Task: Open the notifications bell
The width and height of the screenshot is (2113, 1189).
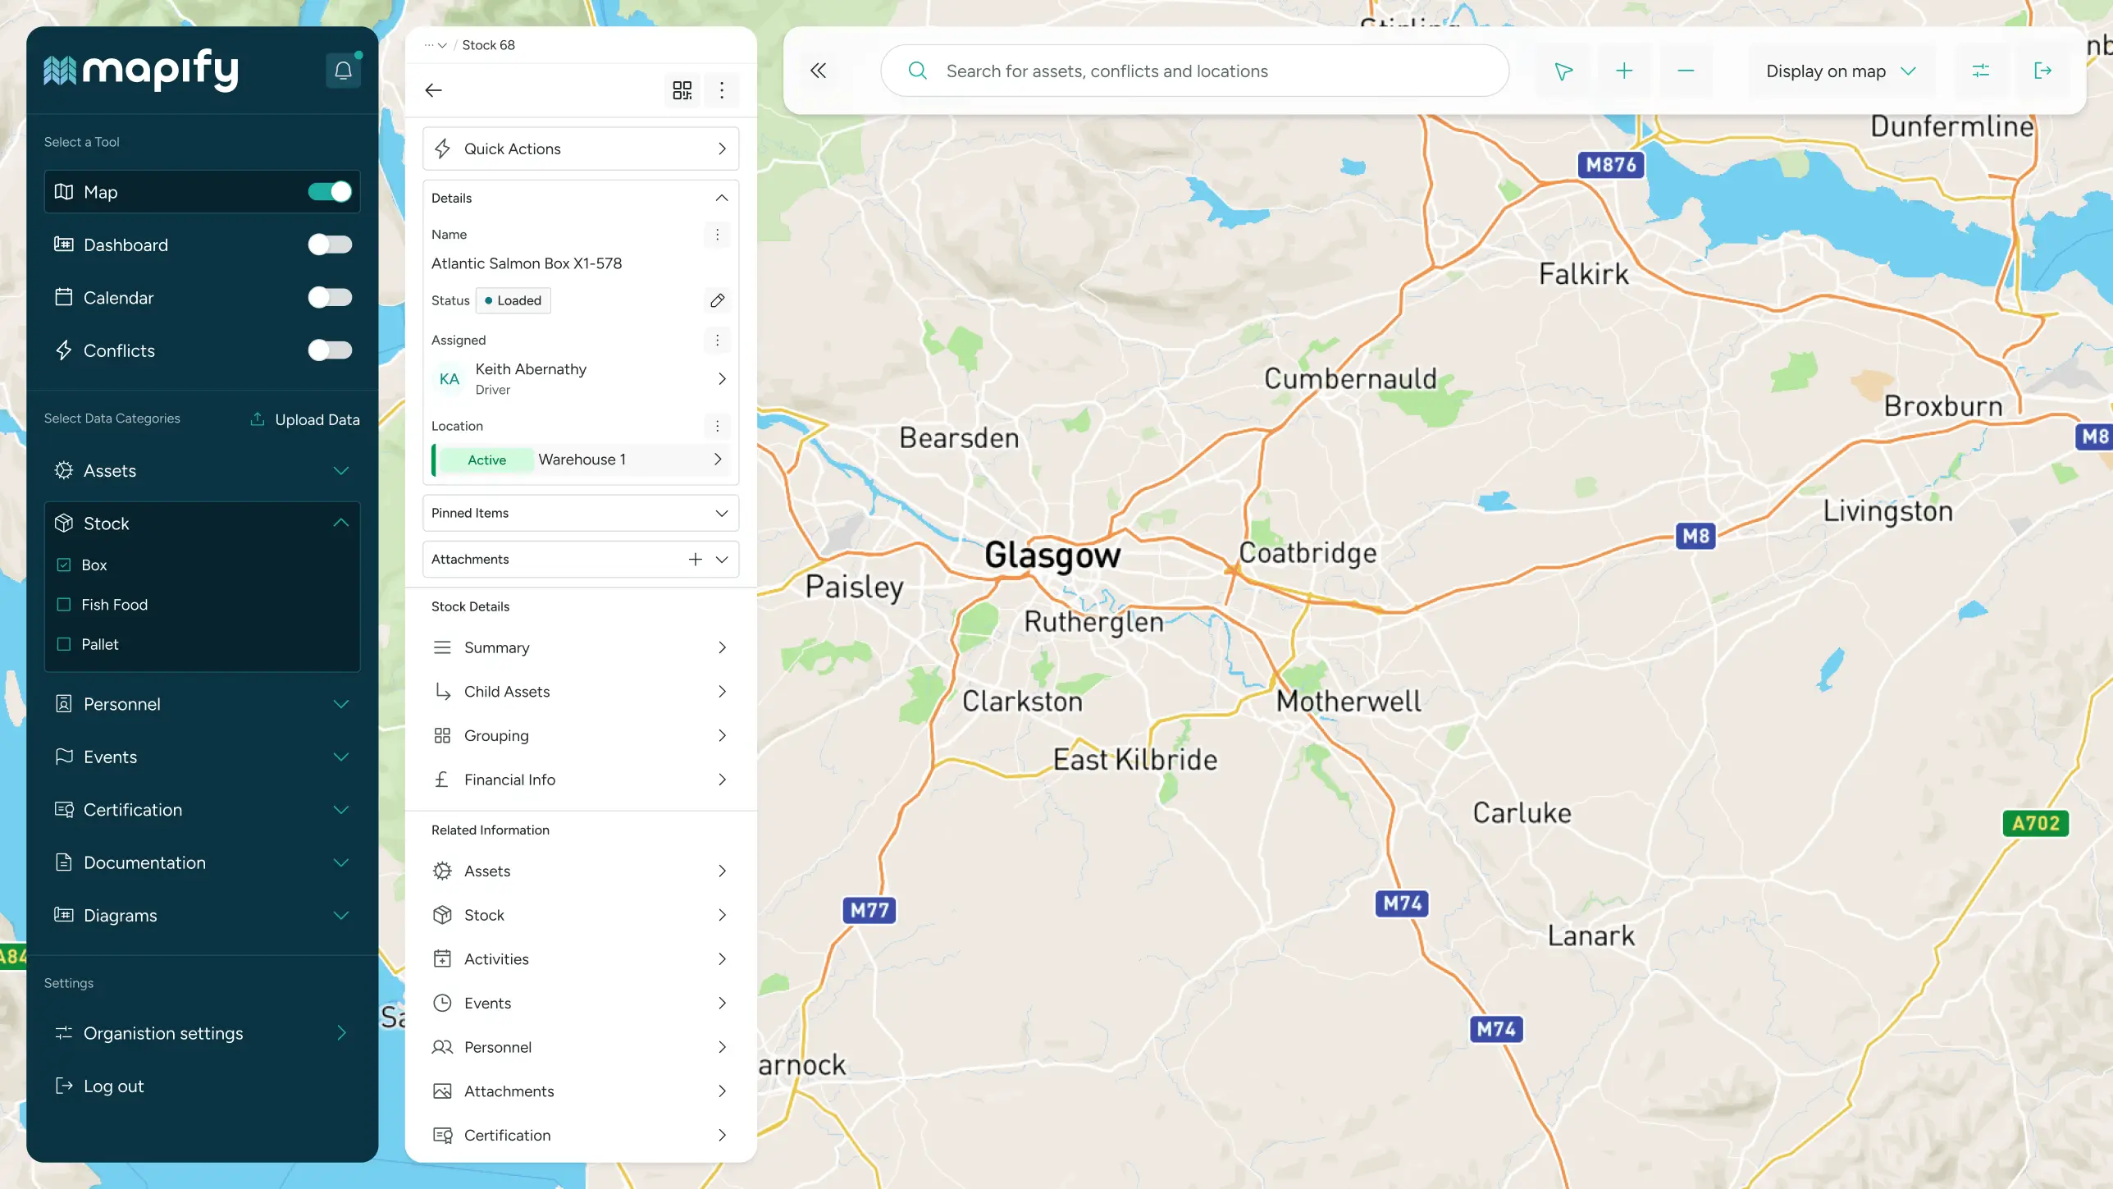Action: 343,71
